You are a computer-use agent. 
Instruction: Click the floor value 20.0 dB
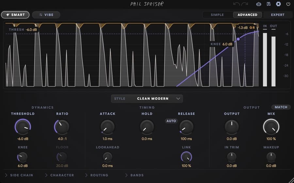pos(62,166)
